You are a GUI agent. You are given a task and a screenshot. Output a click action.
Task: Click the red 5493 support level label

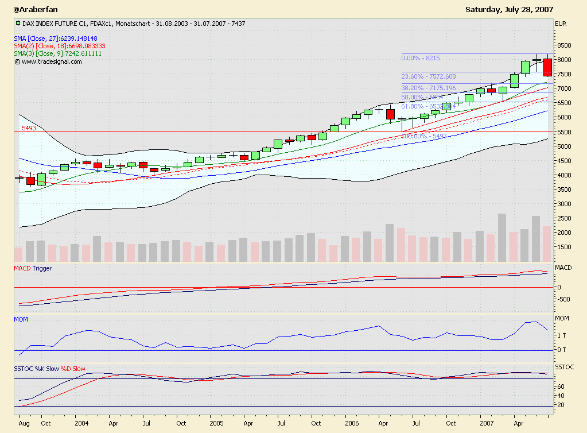point(29,128)
